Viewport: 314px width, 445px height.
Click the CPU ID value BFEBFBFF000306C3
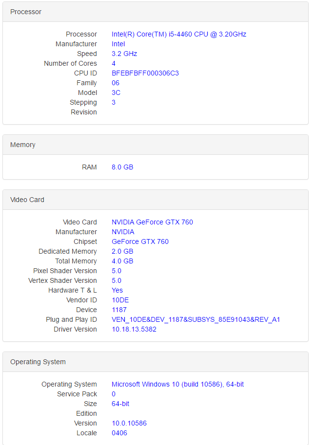(x=145, y=73)
